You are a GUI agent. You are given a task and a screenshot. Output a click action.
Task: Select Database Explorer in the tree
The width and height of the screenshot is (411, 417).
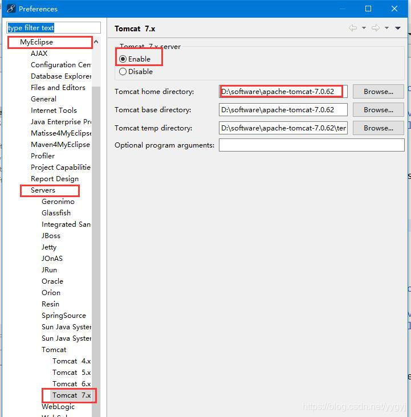(61, 76)
